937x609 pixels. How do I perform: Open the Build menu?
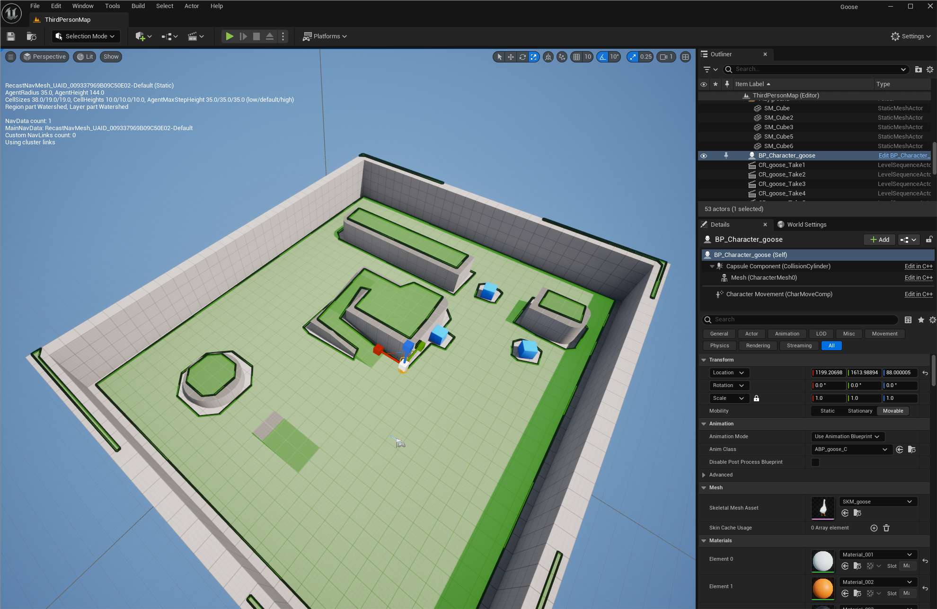point(138,6)
